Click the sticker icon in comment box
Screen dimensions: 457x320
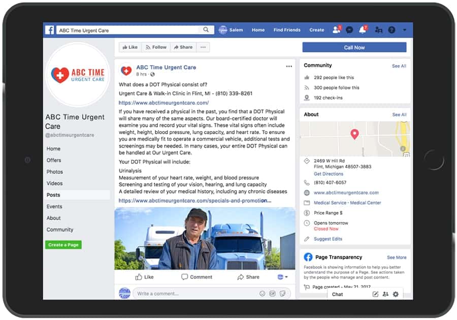tap(282, 294)
